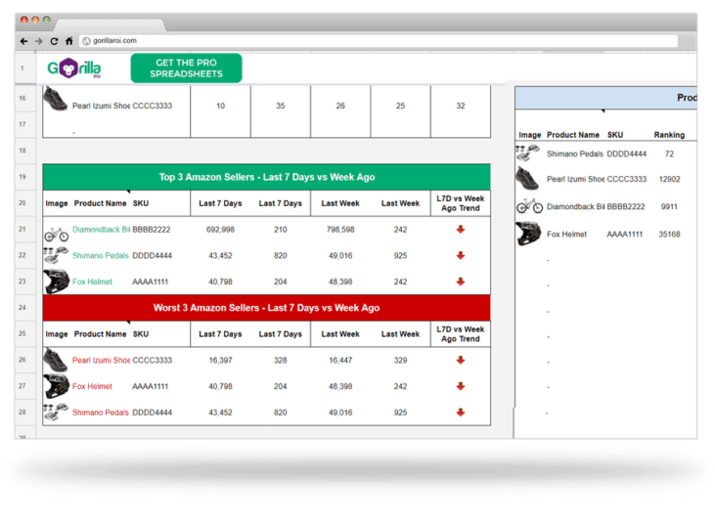The height and width of the screenshot is (520, 715).
Task: Click ranking value 72
Action: click(669, 154)
